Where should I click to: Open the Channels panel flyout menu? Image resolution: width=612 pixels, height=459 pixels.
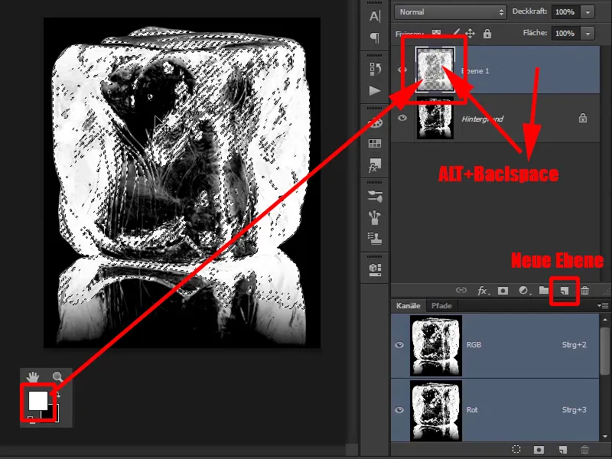[x=603, y=305]
